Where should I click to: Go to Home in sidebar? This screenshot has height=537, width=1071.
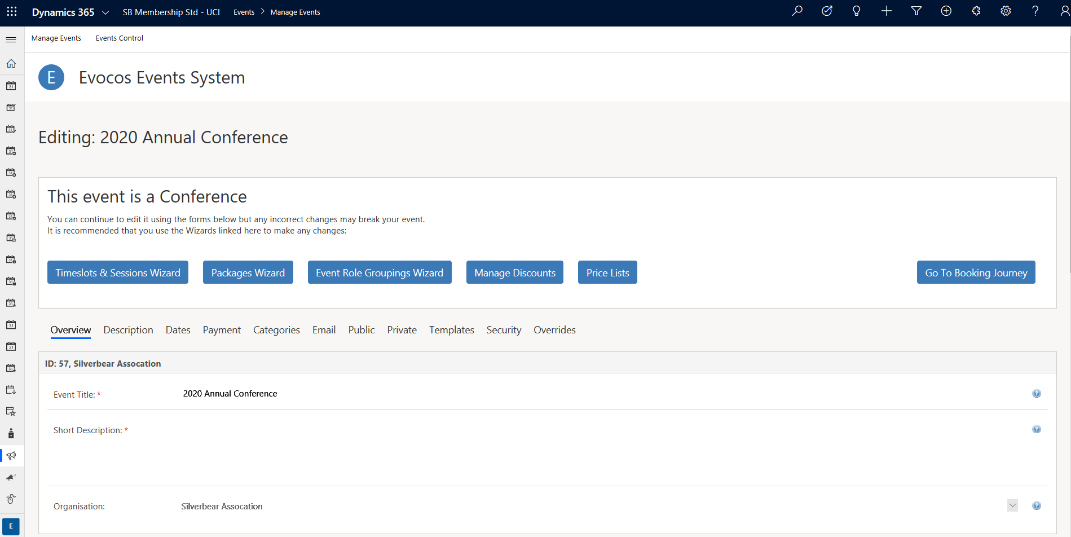point(11,64)
